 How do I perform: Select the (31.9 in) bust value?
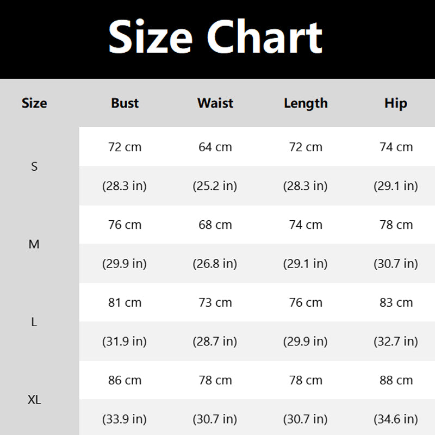click(x=125, y=341)
